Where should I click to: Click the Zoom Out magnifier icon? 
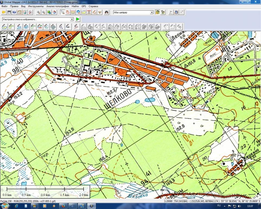(44, 12)
